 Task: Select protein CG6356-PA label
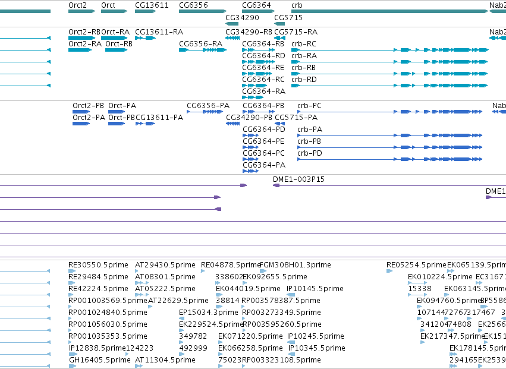(208, 106)
